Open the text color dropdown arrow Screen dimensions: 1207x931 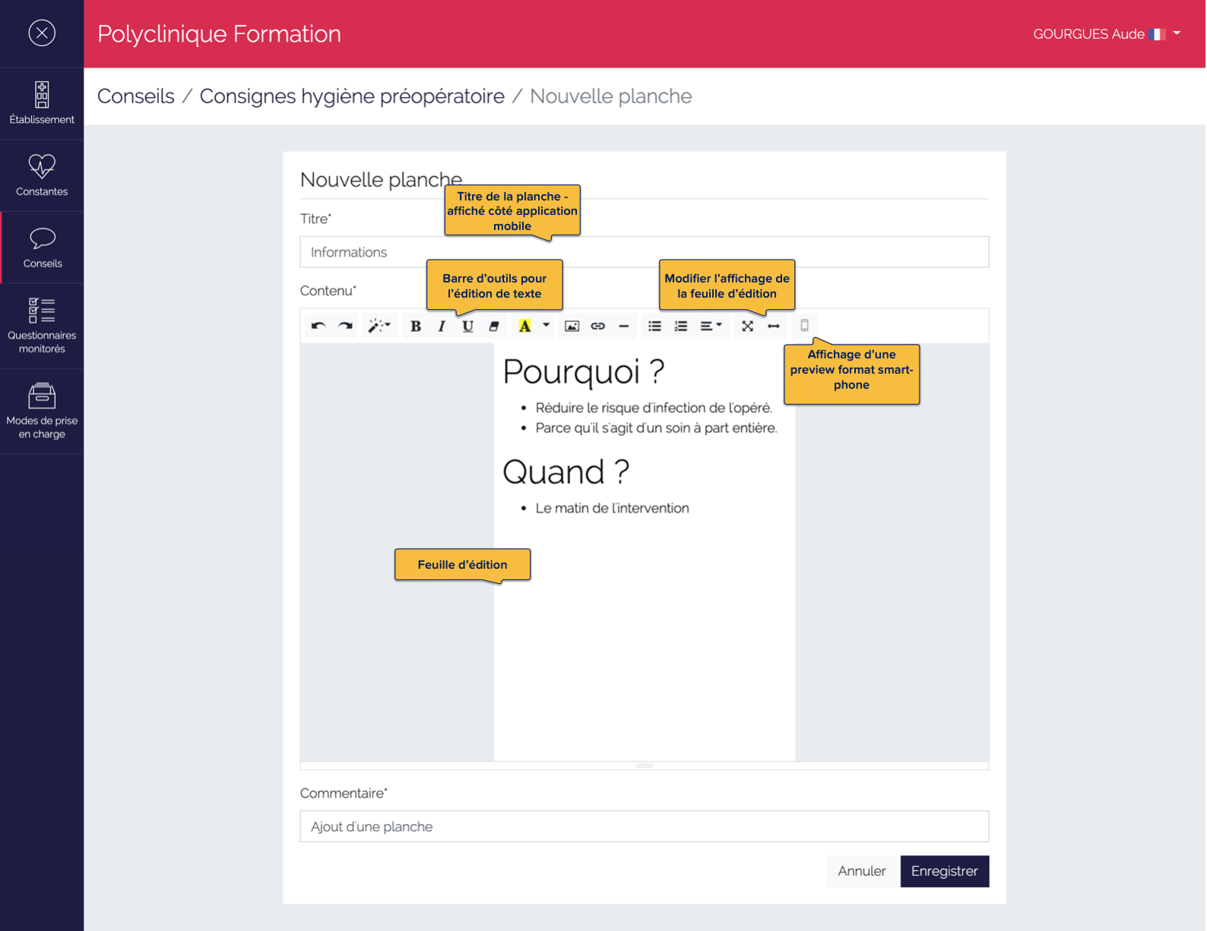pos(546,326)
